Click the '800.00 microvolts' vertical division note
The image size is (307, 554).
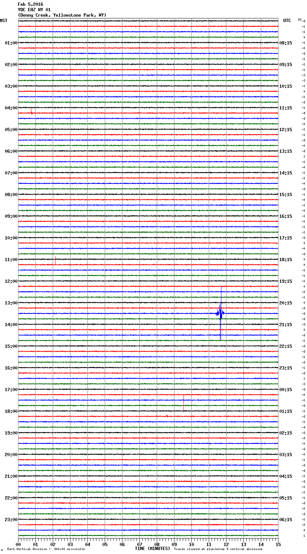[x=69, y=549]
